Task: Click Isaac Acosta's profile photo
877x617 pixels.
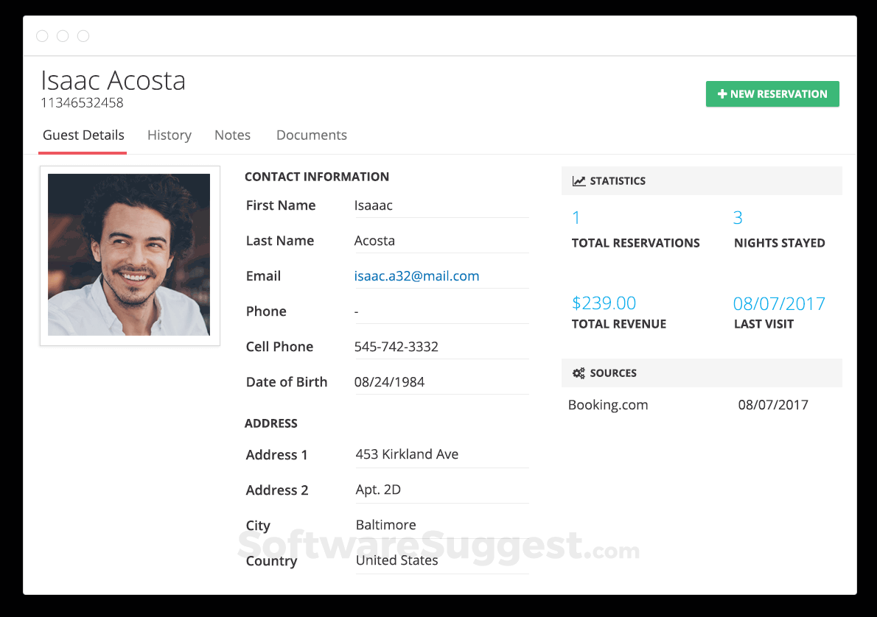Action: 129,255
